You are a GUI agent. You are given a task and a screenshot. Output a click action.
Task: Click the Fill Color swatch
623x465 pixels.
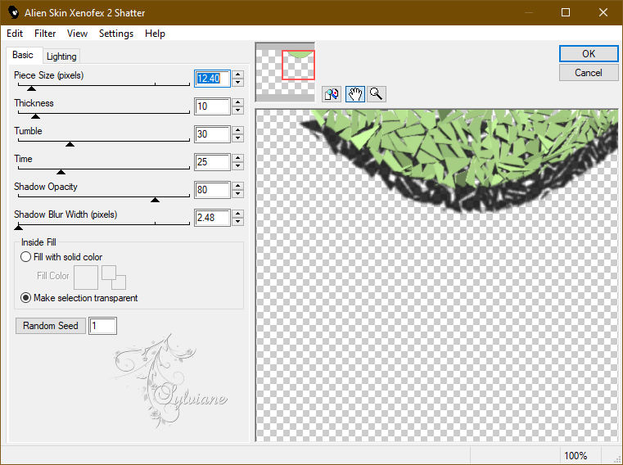click(x=86, y=278)
